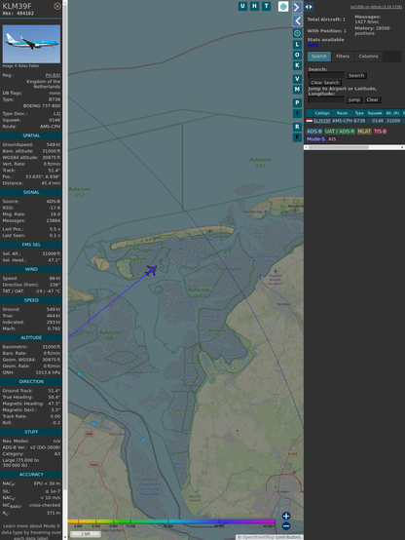Click the Search text input field
This screenshot has height=540, width=405.
(x=326, y=75)
